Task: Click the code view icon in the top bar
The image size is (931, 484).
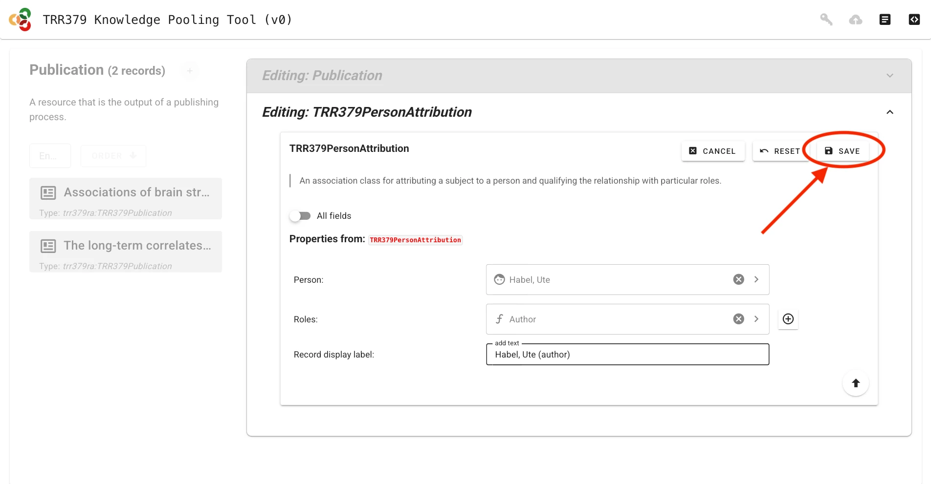Action: (914, 20)
